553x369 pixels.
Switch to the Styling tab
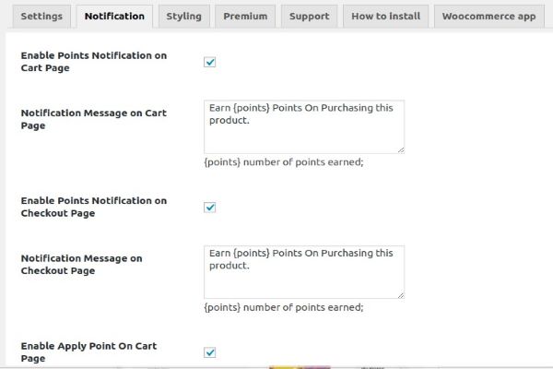click(183, 17)
